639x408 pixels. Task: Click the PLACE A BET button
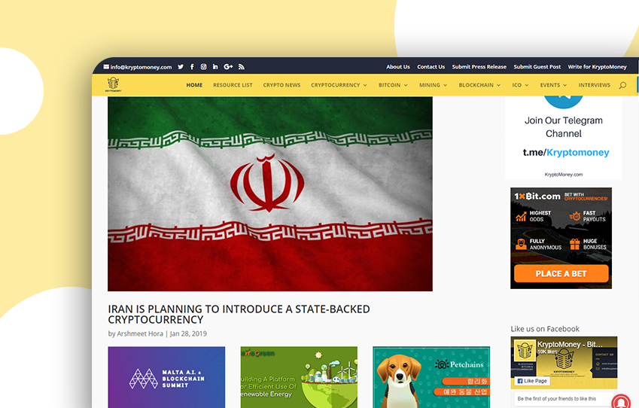pos(561,273)
